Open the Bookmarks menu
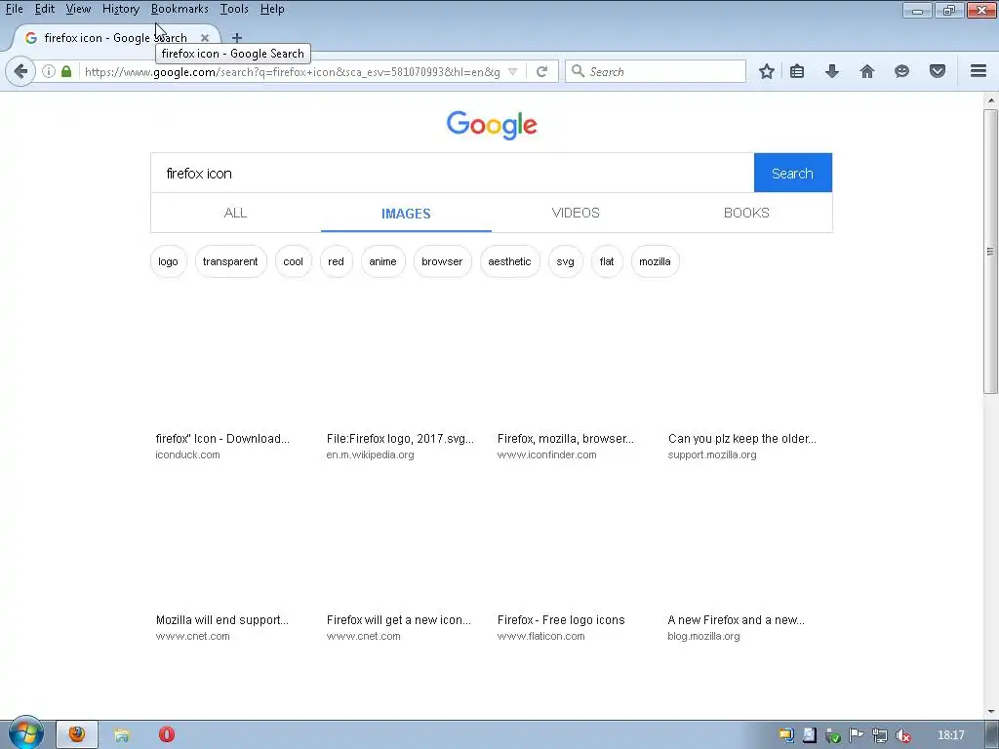This screenshot has height=749, width=999. click(x=180, y=9)
